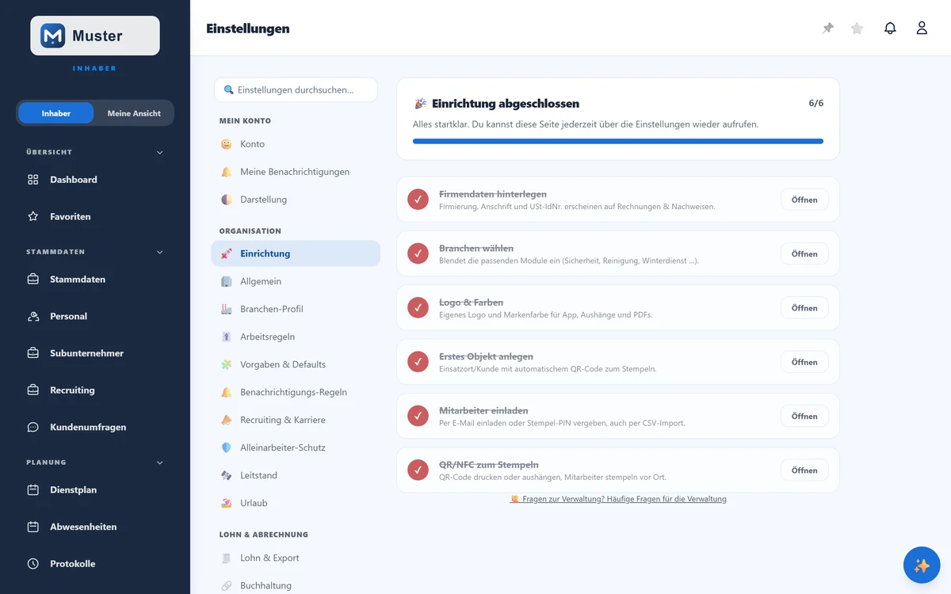
Task: Click the Konto smiley icon
Action: pyautogui.click(x=227, y=144)
